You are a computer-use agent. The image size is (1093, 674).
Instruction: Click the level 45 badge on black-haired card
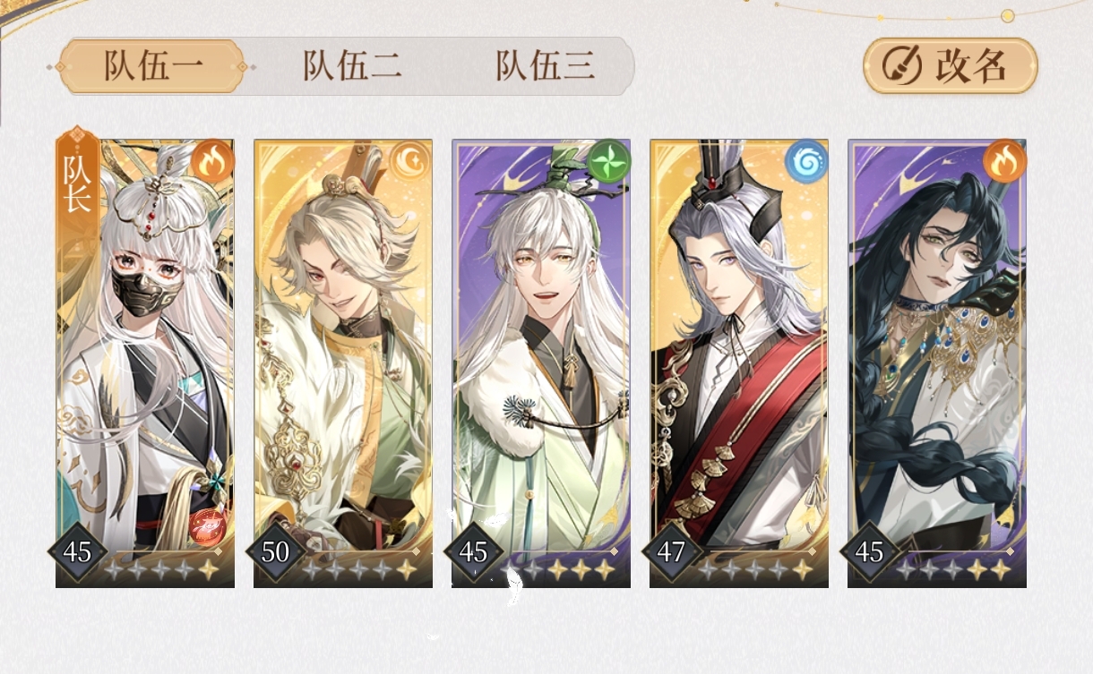point(869,552)
